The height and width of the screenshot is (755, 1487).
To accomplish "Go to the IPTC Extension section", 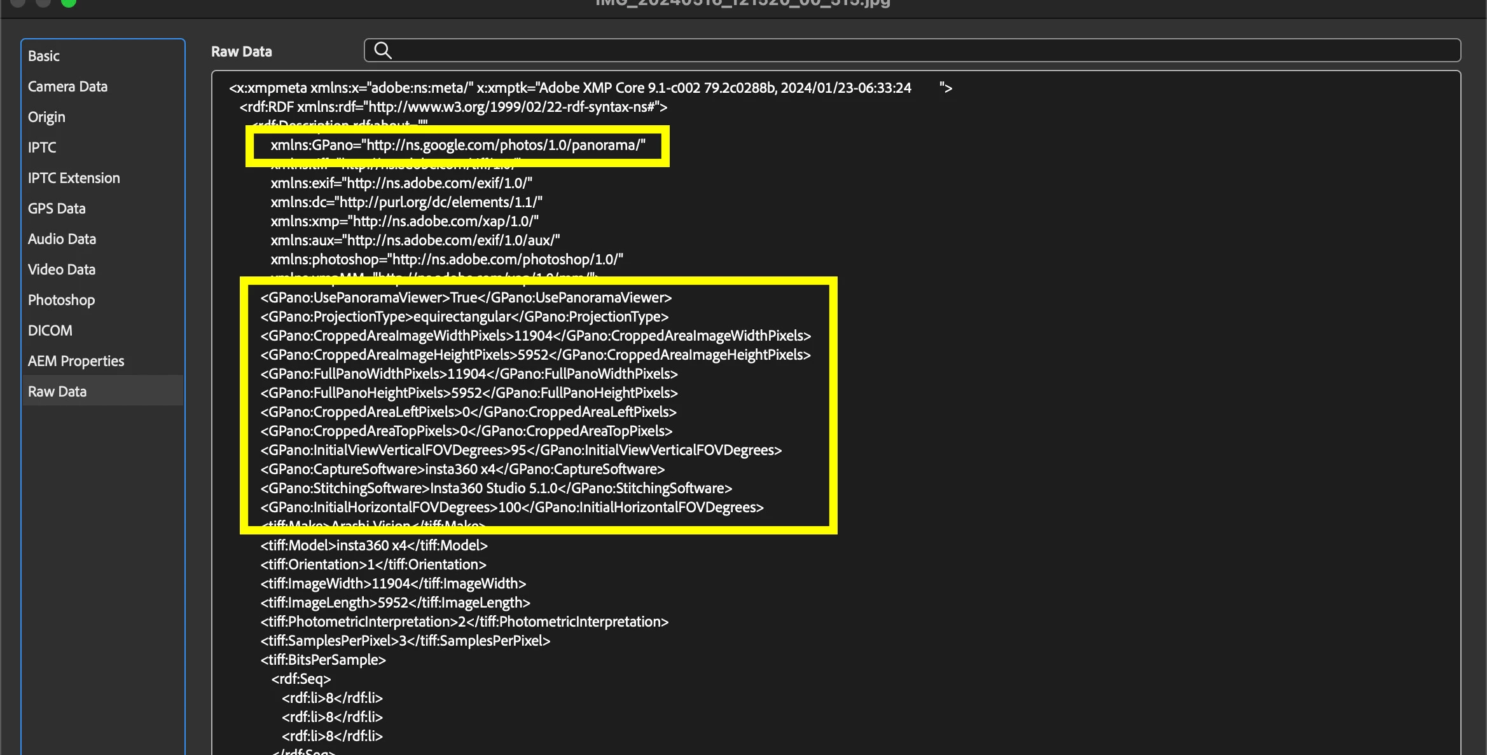I will coord(74,178).
